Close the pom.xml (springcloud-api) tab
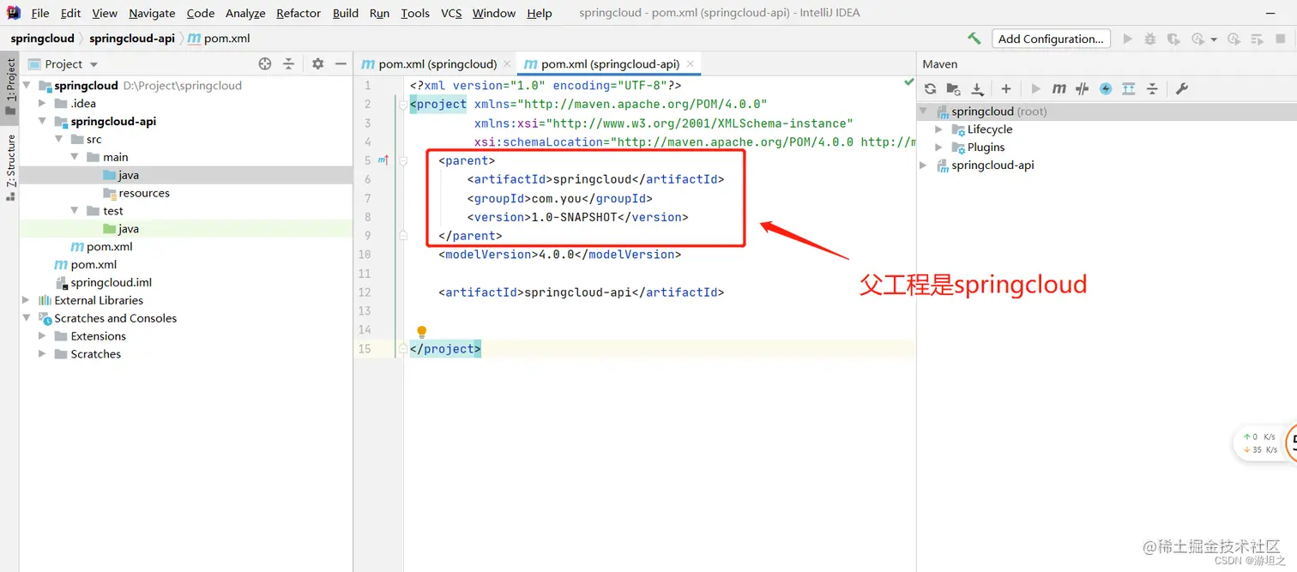 point(691,64)
